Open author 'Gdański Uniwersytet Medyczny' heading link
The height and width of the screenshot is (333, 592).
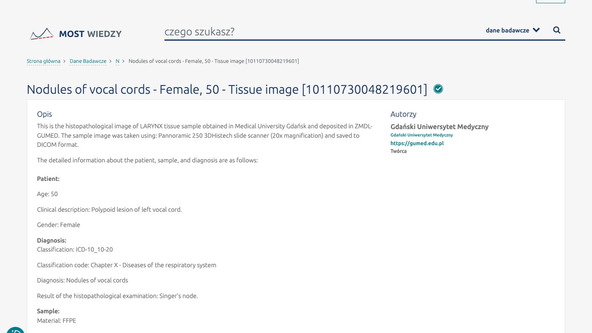click(439, 127)
